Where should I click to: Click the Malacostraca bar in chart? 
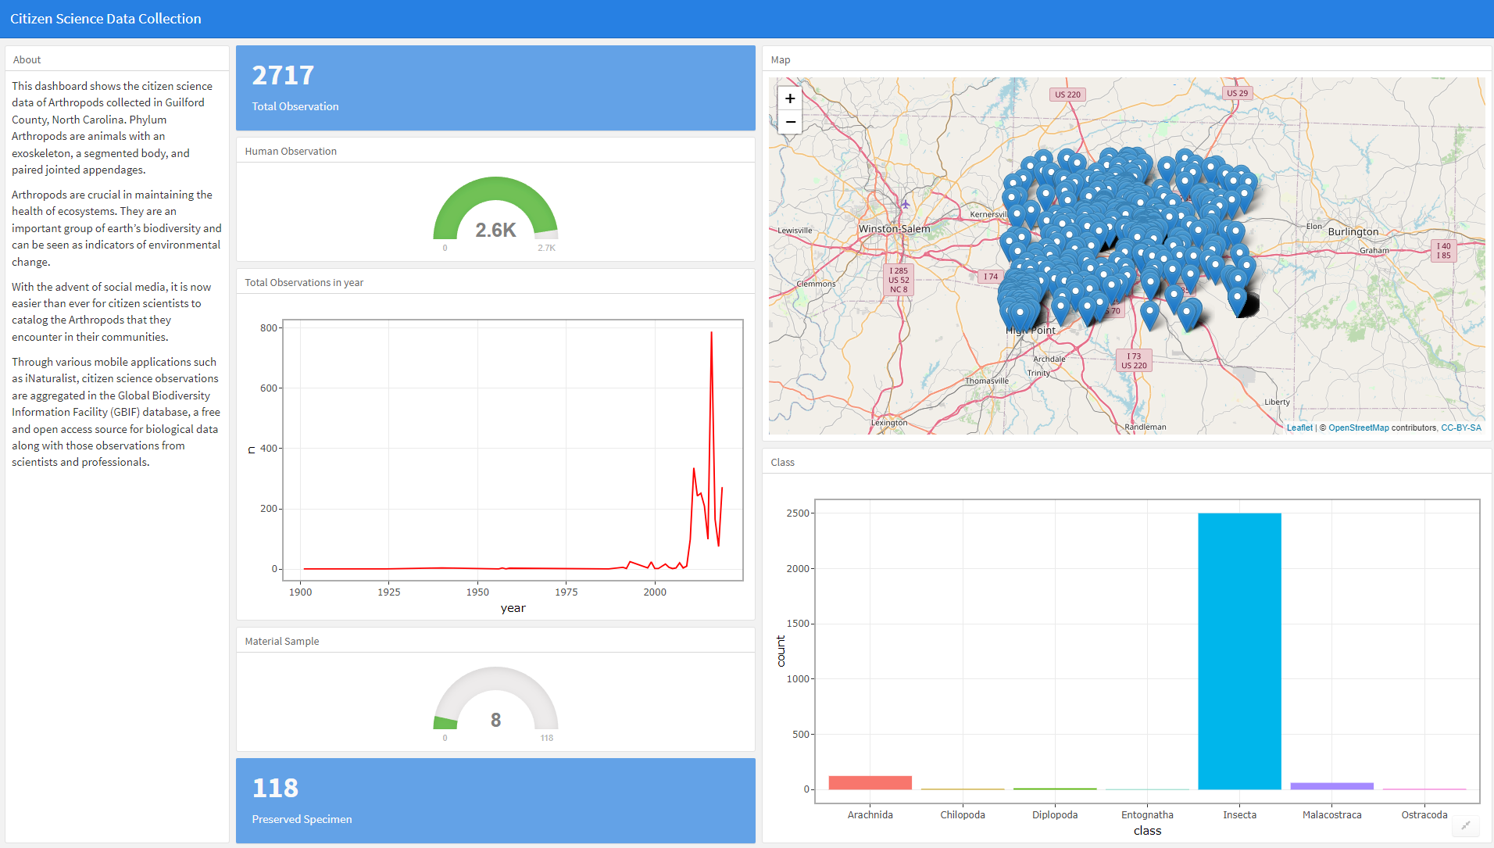tap(1331, 786)
